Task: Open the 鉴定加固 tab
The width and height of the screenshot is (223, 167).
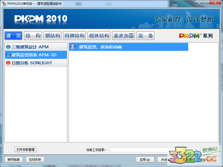Action: (123, 36)
